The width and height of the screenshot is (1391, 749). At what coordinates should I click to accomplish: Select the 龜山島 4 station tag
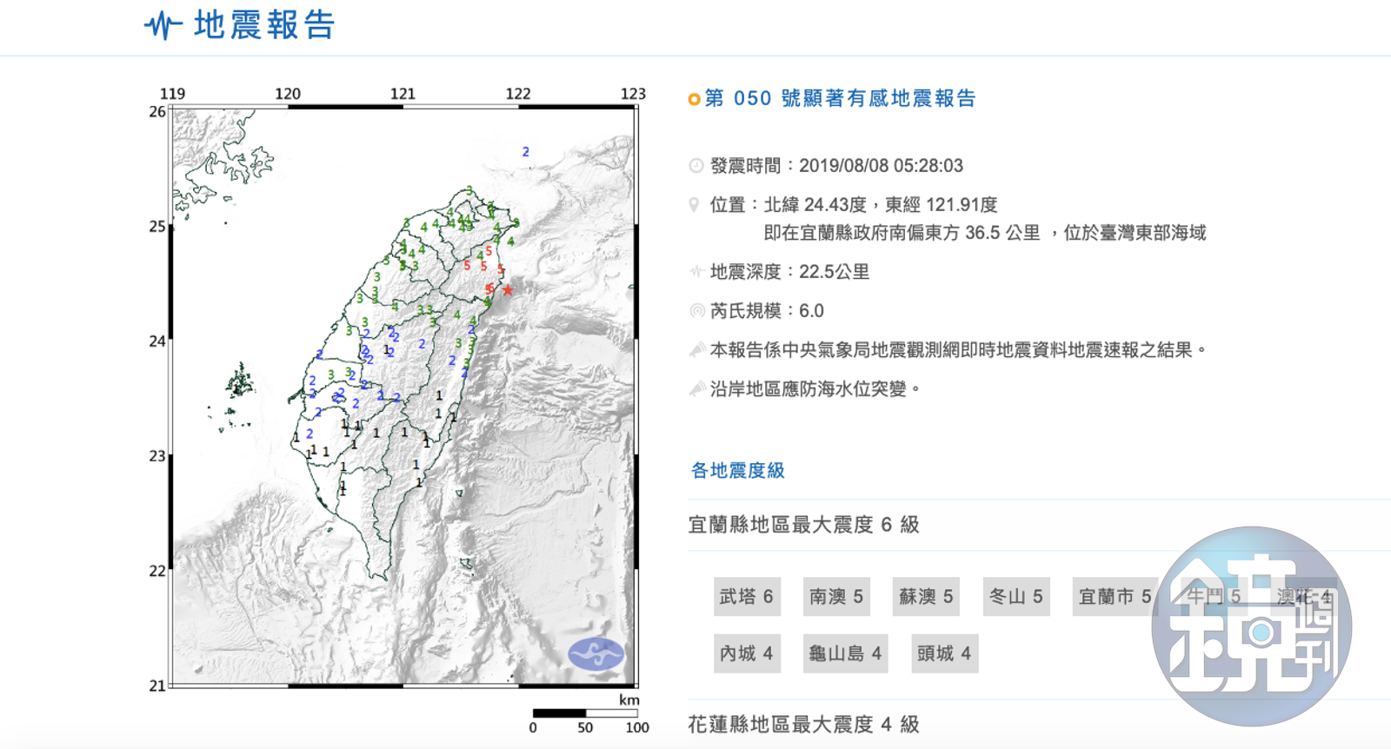(x=845, y=653)
